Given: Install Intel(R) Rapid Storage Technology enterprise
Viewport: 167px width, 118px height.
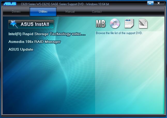Looking at the screenshot, I should pyautogui.click(x=47, y=34).
